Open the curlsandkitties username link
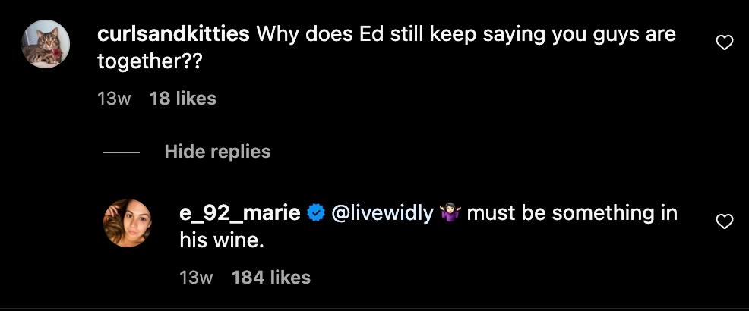This screenshot has height=311, width=749. 174,35
